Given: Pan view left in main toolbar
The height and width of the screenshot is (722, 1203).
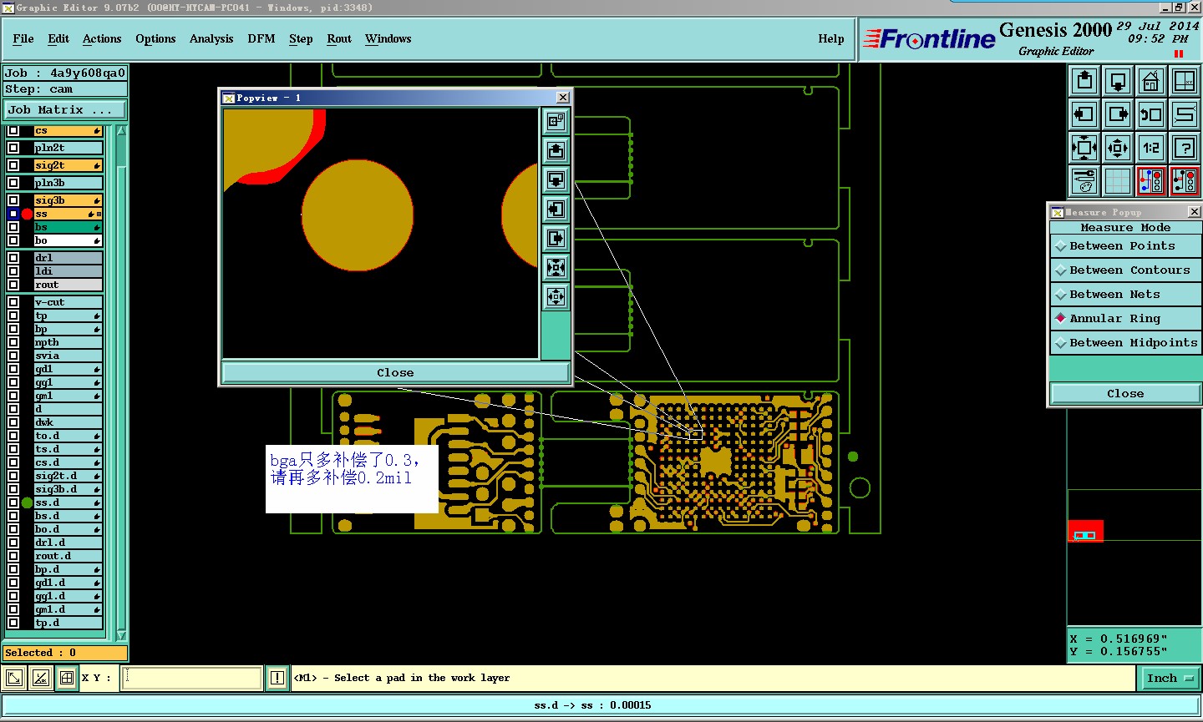Looking at the screenshot, I should point(1084,114).
